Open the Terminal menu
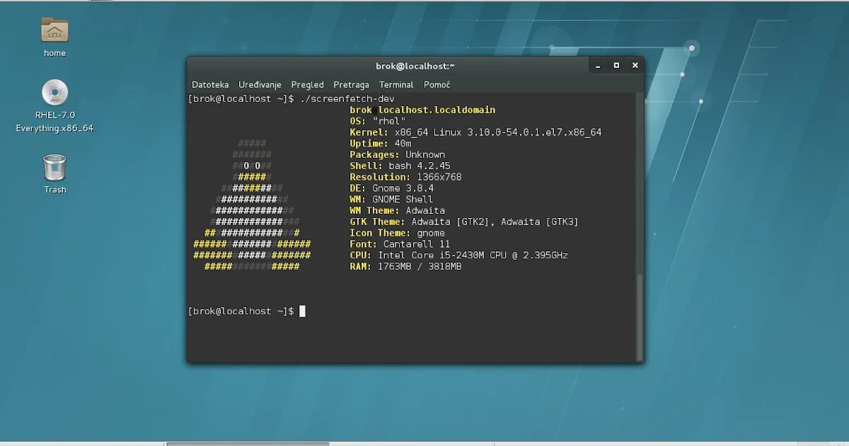849x446 pixels. tap(396, 84)
